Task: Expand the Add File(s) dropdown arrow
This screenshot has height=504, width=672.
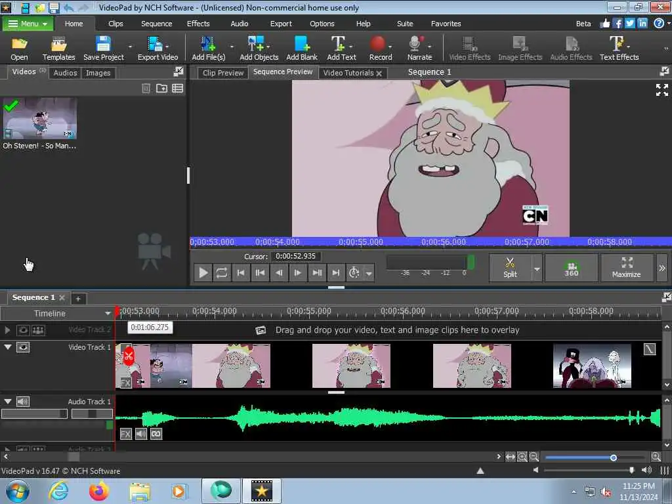Action: coord(232,47)
